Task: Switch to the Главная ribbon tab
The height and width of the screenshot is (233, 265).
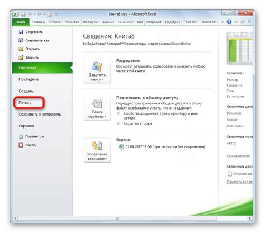Action: 38,22
